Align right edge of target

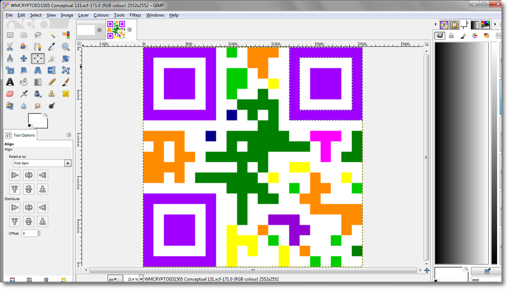coord(42,175)
